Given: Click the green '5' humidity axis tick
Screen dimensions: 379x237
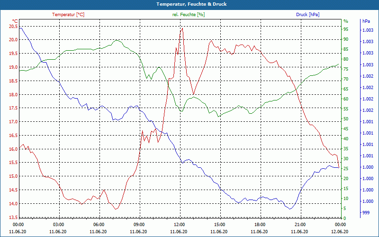Looking at the screenshot, I should click(x=345, y=209).
